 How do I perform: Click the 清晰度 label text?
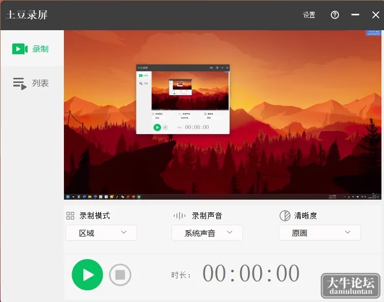306,215
